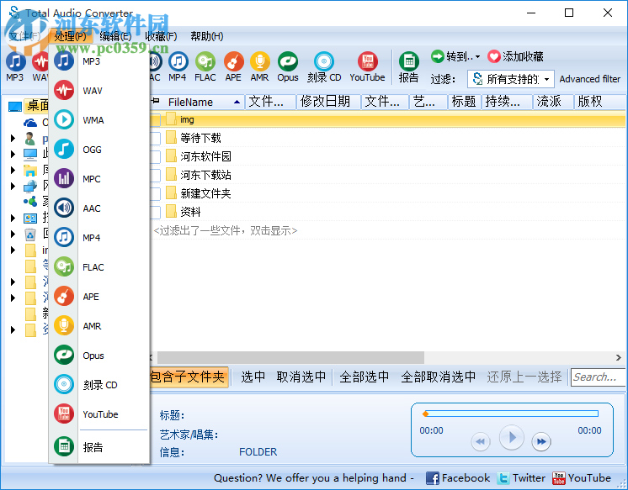Choose MP4 in the dropdown menu

(99, 238)
